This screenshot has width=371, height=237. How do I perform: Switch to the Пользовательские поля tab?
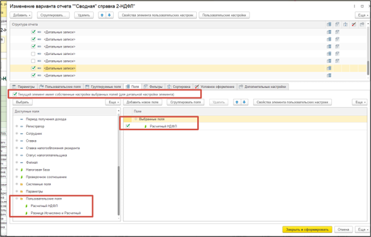[60, 87]
